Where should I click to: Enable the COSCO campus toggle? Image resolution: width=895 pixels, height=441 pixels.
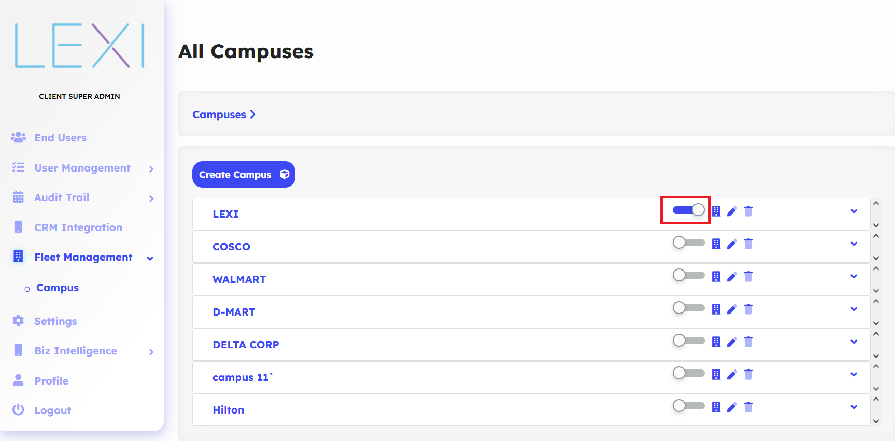coord(688,243)
